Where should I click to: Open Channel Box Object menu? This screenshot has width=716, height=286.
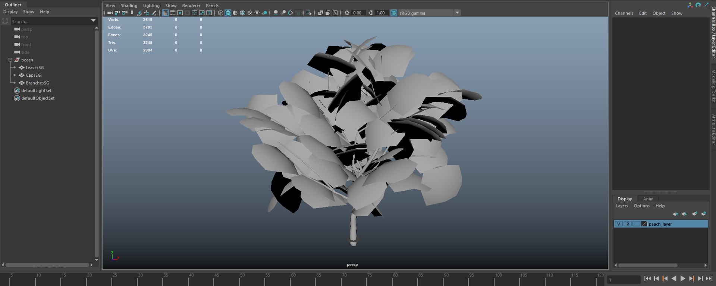(659, 13)
